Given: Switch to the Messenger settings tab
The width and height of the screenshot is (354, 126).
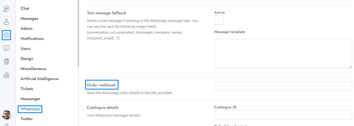Looking at the screenshot, I should pyautogui.click(x=30, y=99).
